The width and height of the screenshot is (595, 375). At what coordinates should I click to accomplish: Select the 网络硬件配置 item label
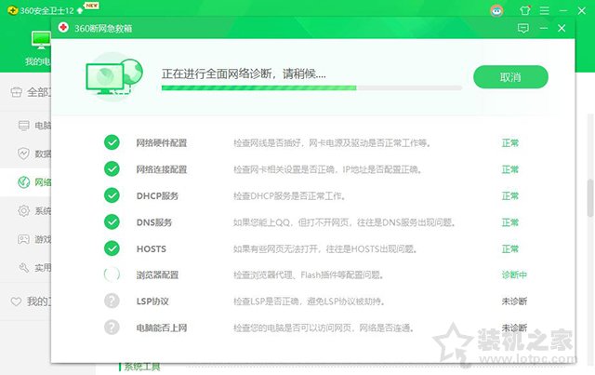(162, 143)
